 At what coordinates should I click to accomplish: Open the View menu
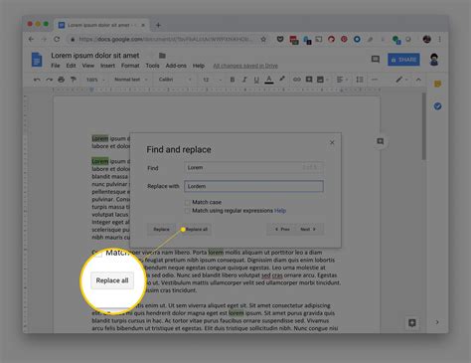click(88, 66)
